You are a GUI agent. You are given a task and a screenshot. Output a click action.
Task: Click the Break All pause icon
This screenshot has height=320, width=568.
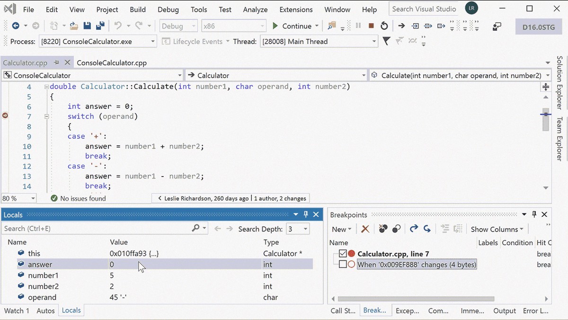point(358,27)
